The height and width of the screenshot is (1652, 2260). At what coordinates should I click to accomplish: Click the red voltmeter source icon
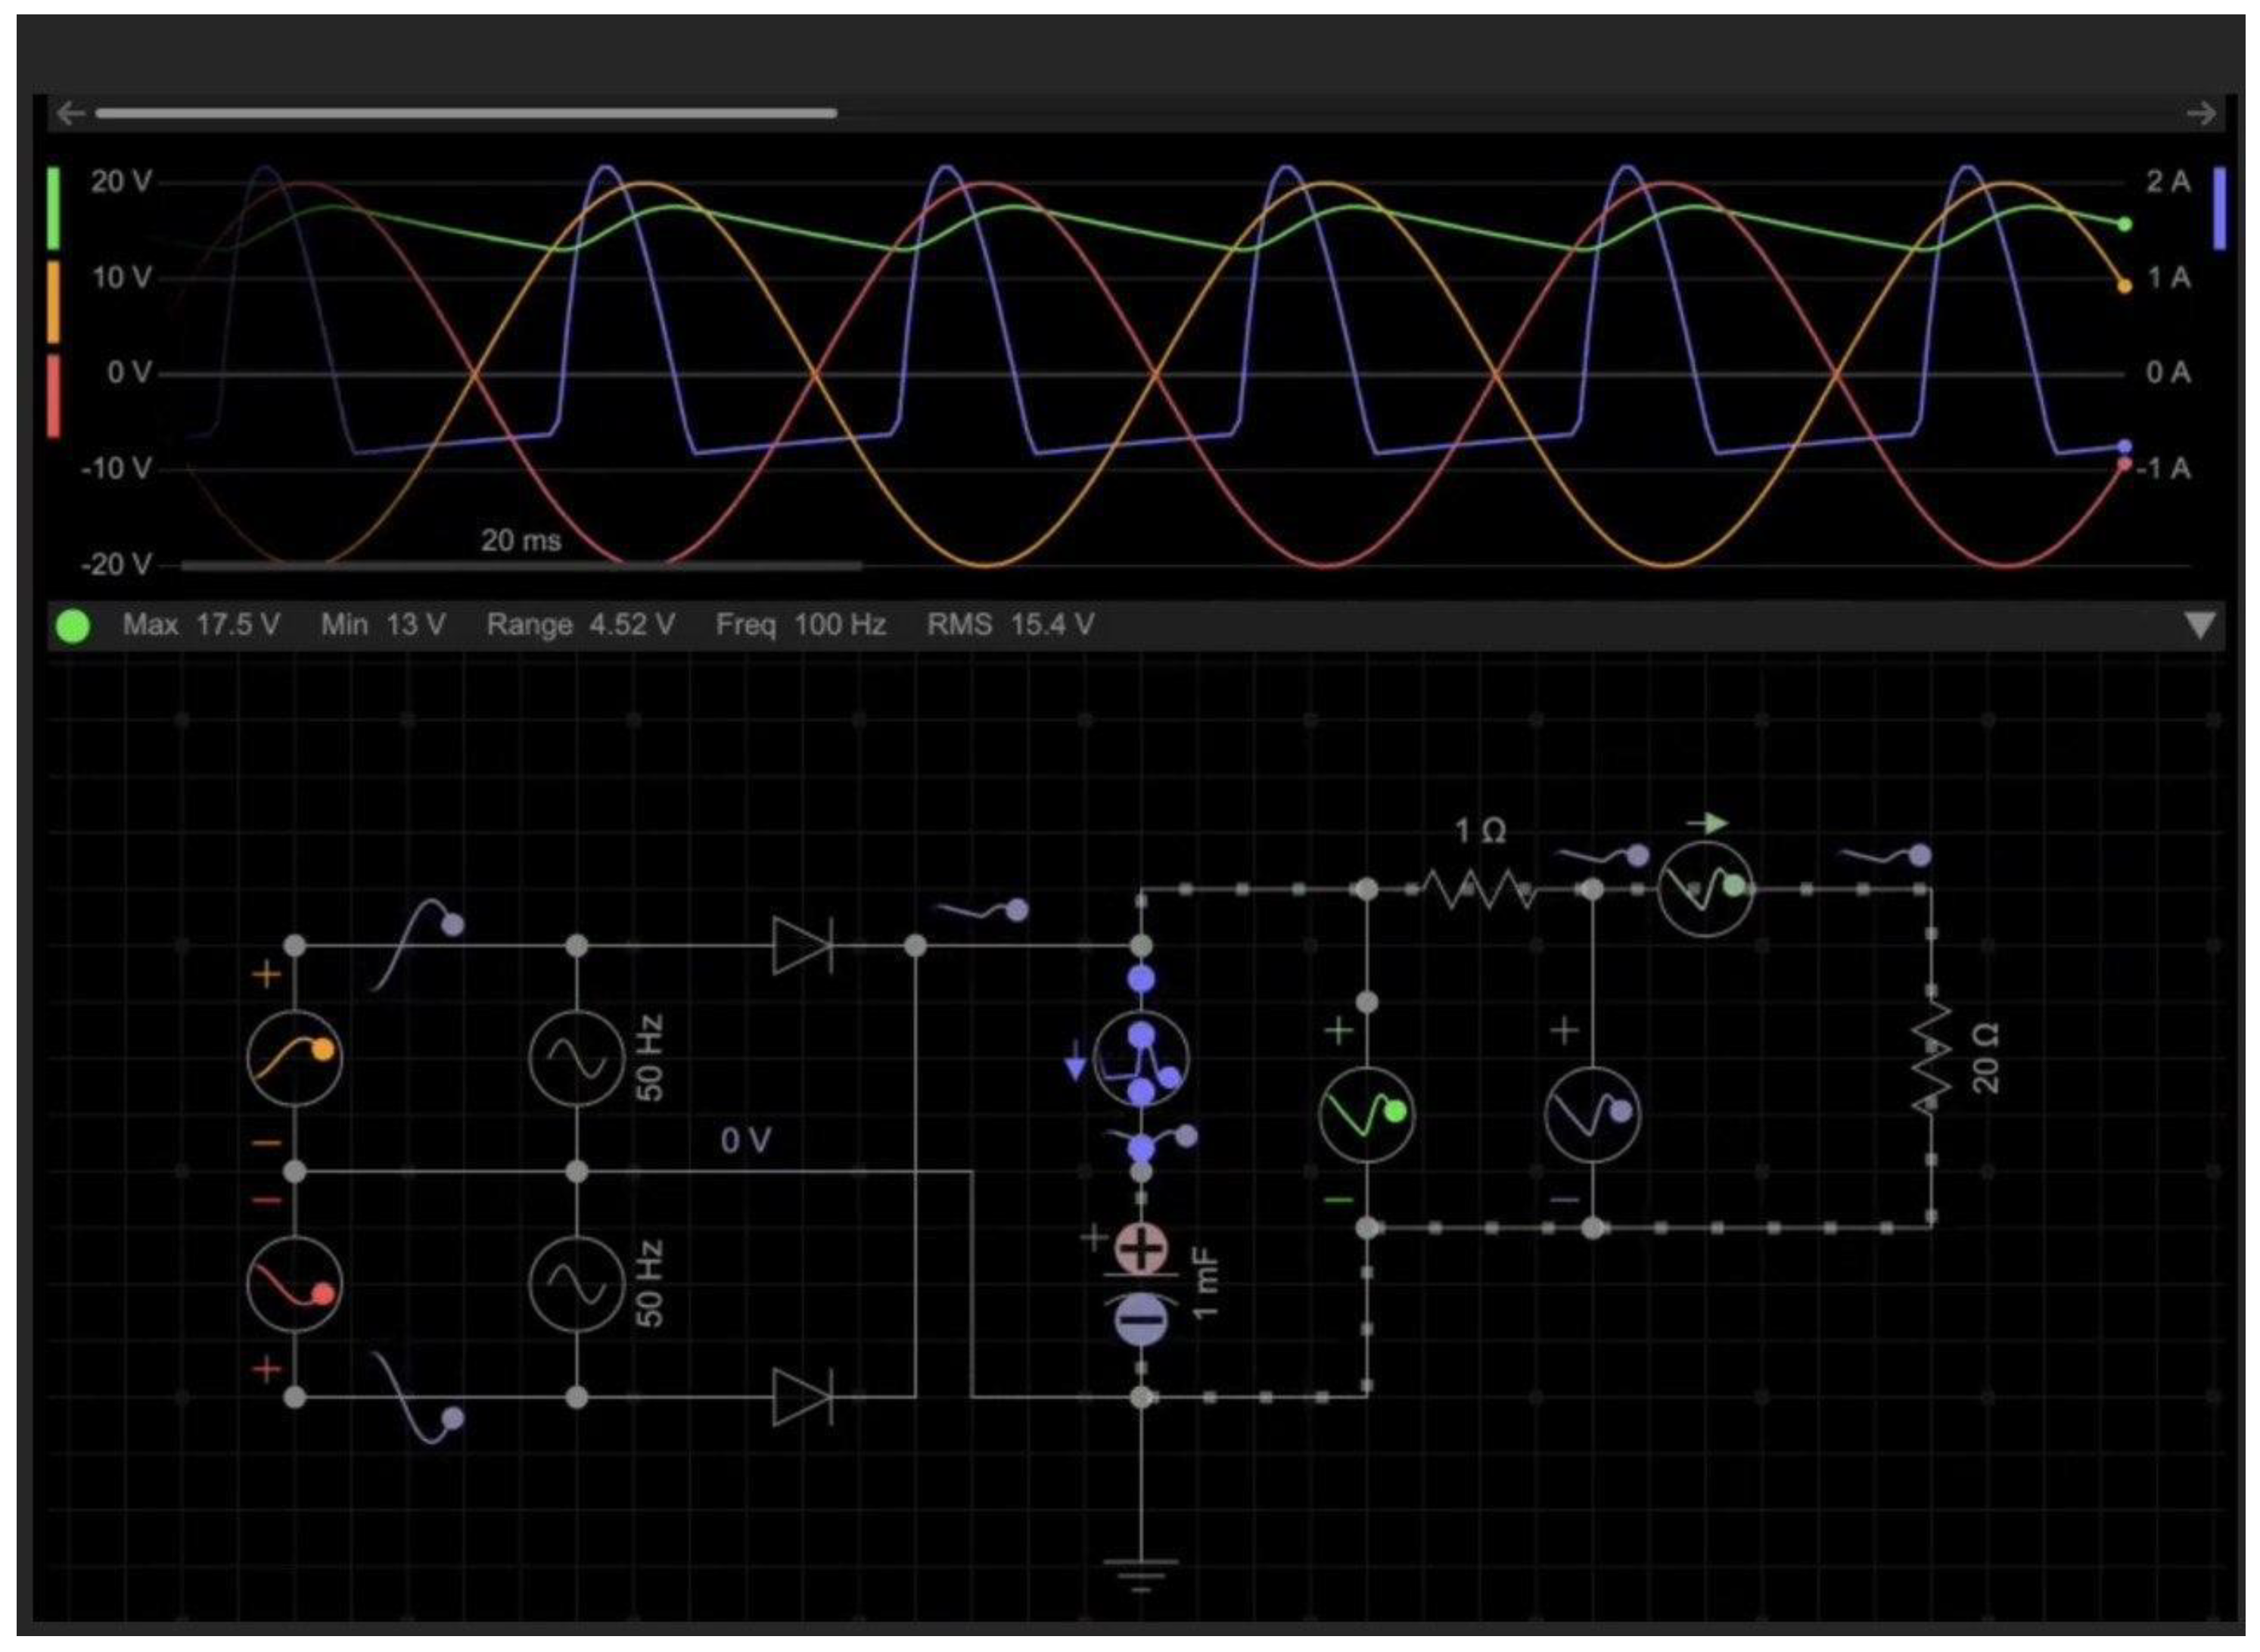click(294, 1283)
